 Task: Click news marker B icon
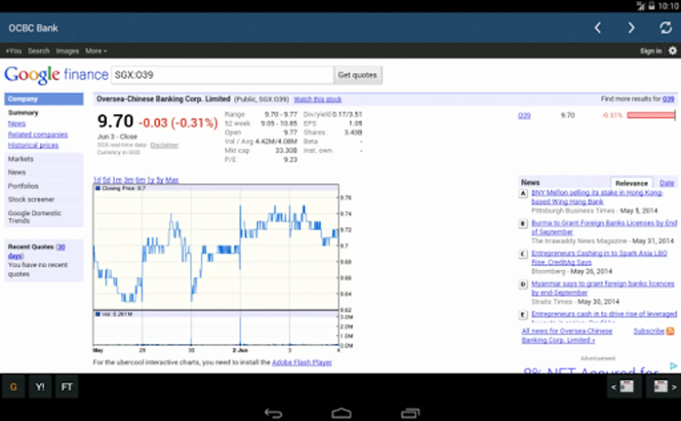pyautogui.click(x=524, y=224)
